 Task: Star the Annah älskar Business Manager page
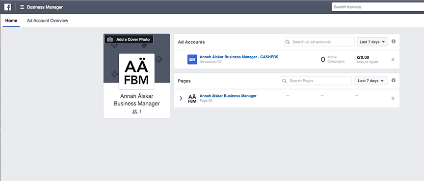[x=393, y=98]
